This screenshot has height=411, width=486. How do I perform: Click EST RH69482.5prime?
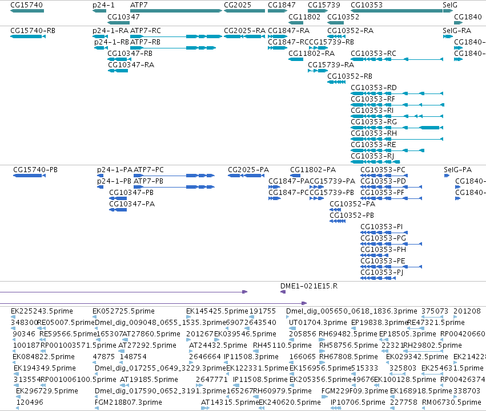point(322,340)
